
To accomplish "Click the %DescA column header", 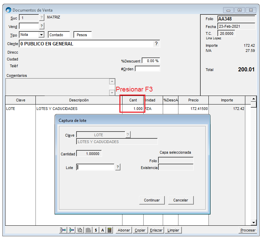I will 171,100.
